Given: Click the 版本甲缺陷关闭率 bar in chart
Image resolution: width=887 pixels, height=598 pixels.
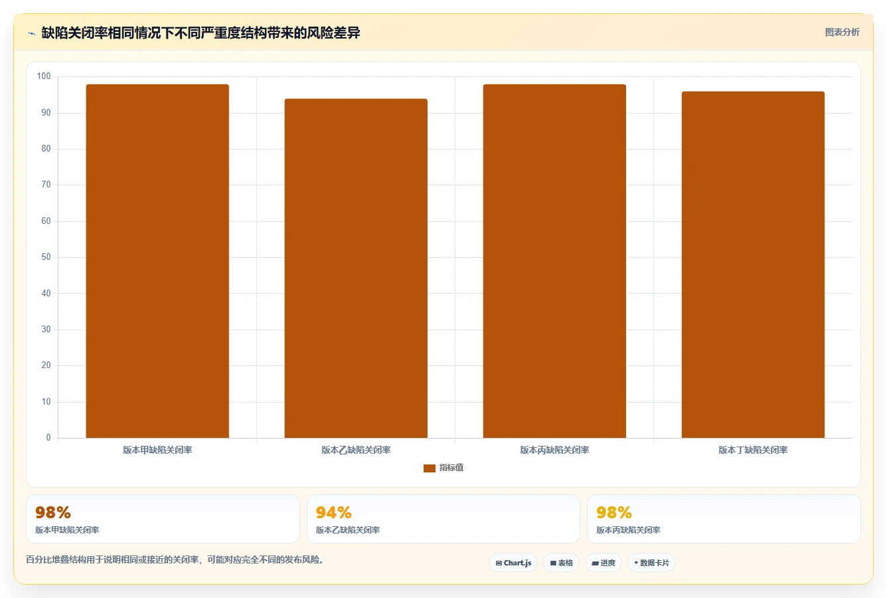Looking at the screenshot, I should click(x=157, y=261).
